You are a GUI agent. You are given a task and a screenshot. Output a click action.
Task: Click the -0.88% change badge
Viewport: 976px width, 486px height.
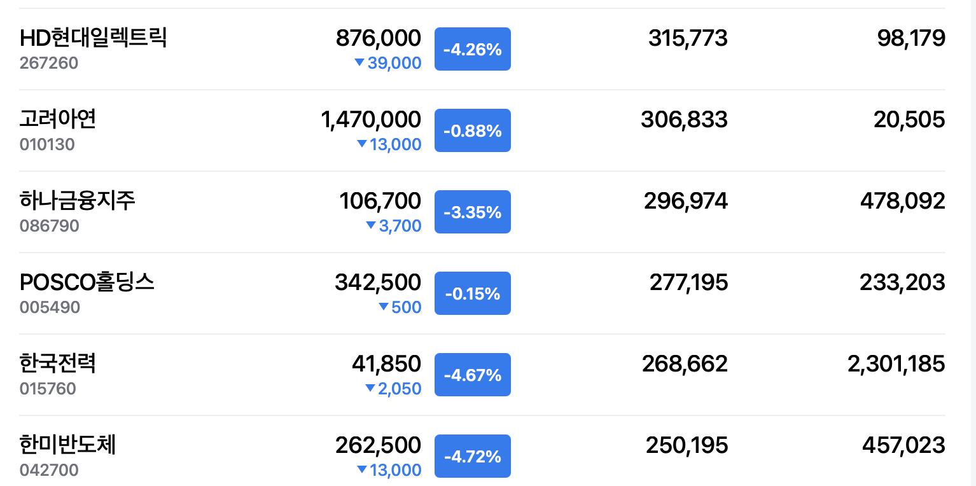point(472,130)
